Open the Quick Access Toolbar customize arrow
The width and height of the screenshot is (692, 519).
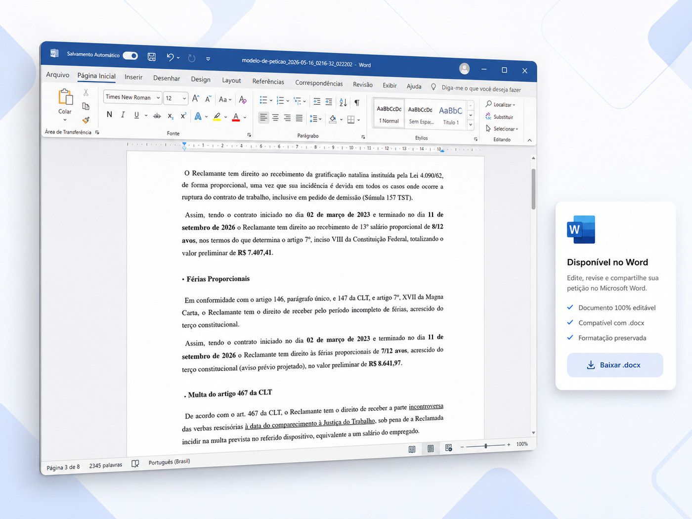click(208, 59)
